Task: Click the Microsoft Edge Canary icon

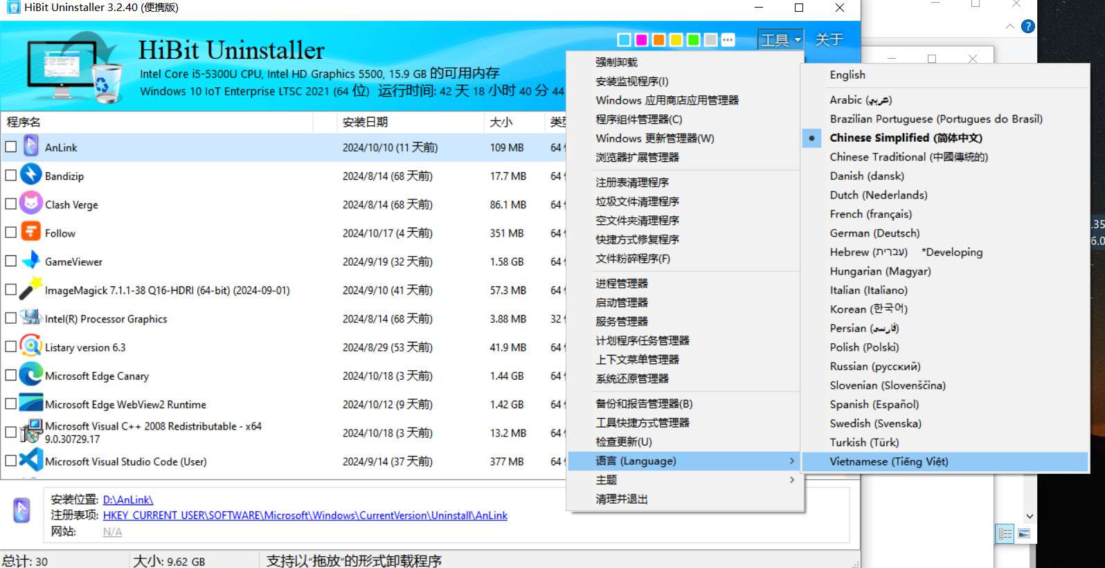Action: point(31,375)
